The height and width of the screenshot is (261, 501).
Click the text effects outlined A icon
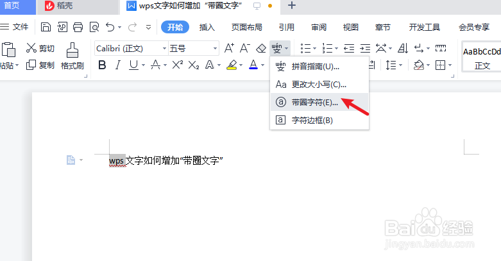pyautogui.click(x=210, y=65)
